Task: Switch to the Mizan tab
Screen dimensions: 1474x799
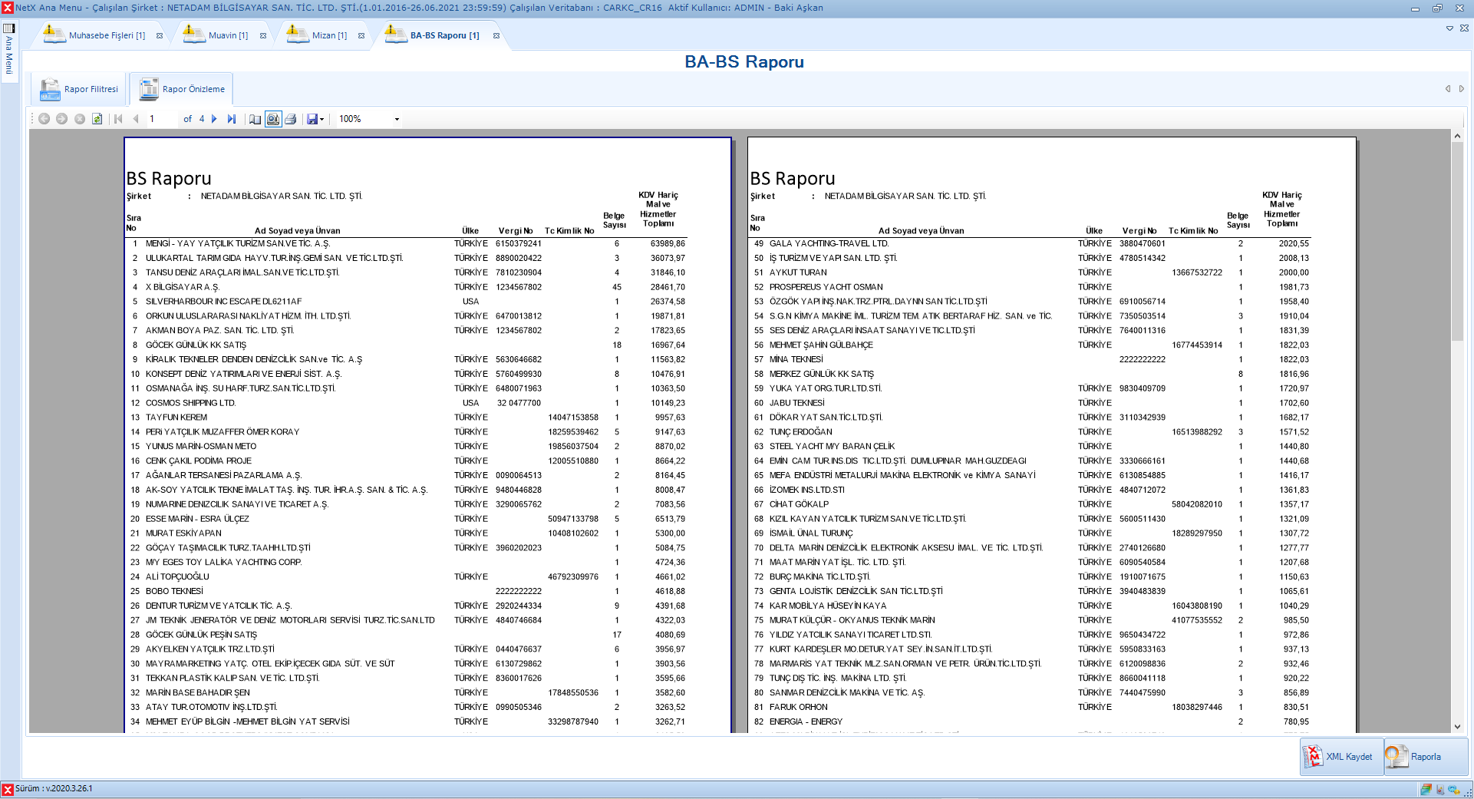Action: 329,35
